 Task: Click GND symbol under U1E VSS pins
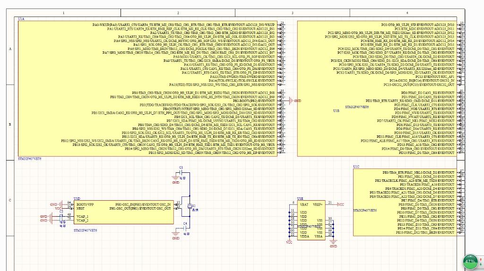(x=333, y=244)
